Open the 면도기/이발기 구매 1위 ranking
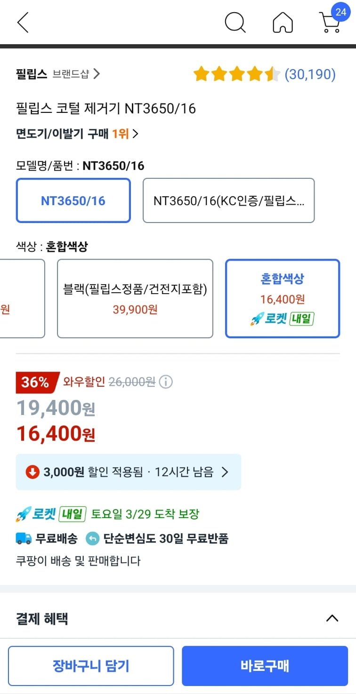The image size is (356, 694). (x=77, y=134)
